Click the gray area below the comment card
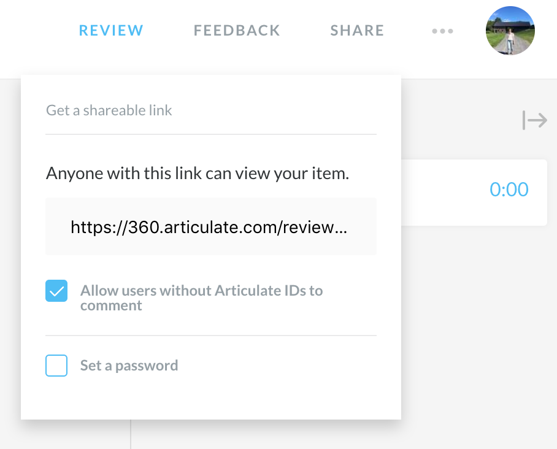The height and width of the screenshot is (449, 557). coord(476,320)
